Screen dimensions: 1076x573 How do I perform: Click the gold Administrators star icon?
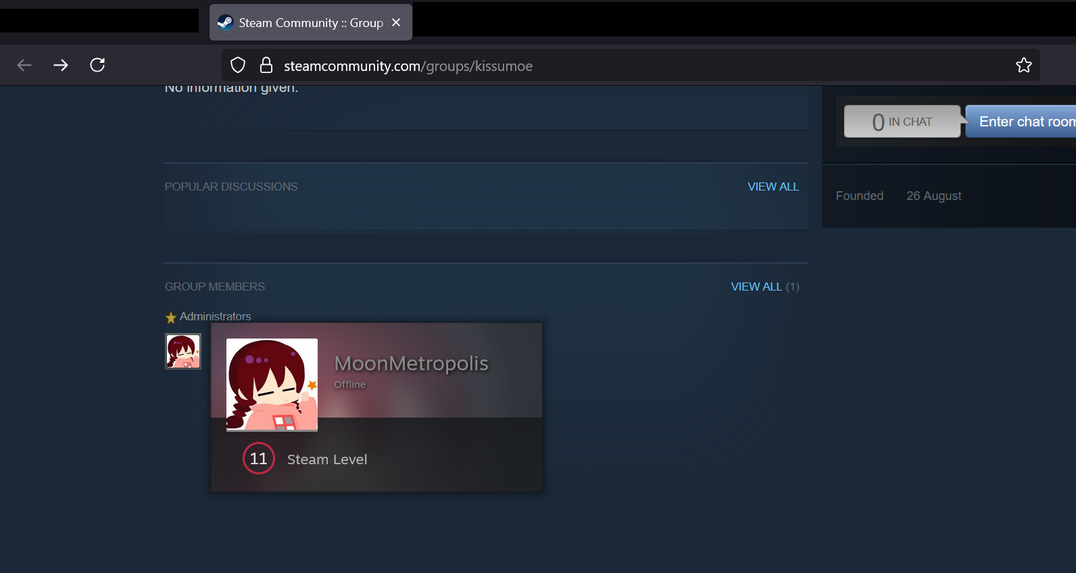[171, 317]
